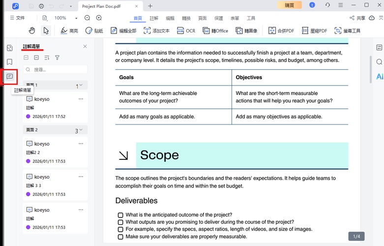Image resolution: width=384 pixels, height=246 pixels.
Task: Select the hand pan tool
Action: [32, 31]
